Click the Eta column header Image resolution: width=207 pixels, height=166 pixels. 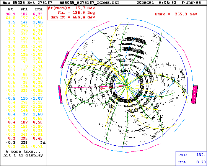point(39,9)
